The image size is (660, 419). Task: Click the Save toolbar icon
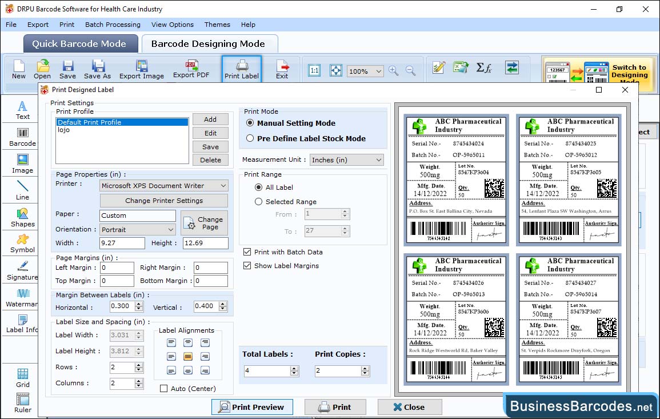click(x=67, y=70)
